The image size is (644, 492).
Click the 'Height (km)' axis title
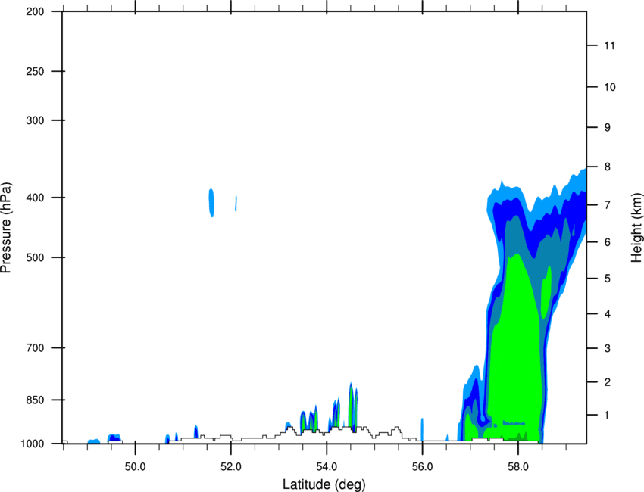point(636,228)
